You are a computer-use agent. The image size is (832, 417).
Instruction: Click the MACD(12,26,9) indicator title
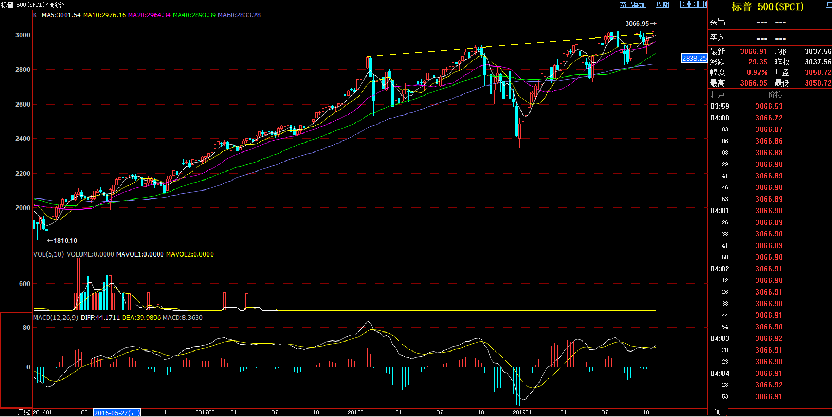click(56, 318)
